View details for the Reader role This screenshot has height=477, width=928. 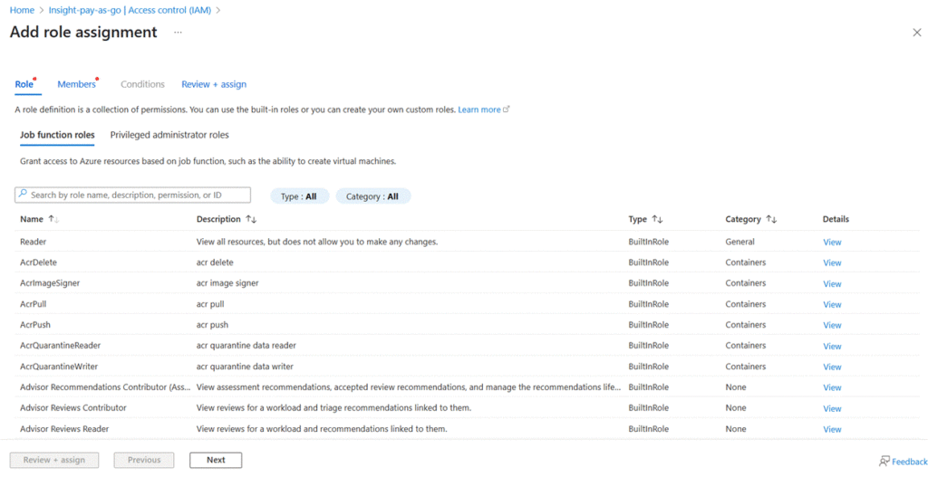point(832,243)
